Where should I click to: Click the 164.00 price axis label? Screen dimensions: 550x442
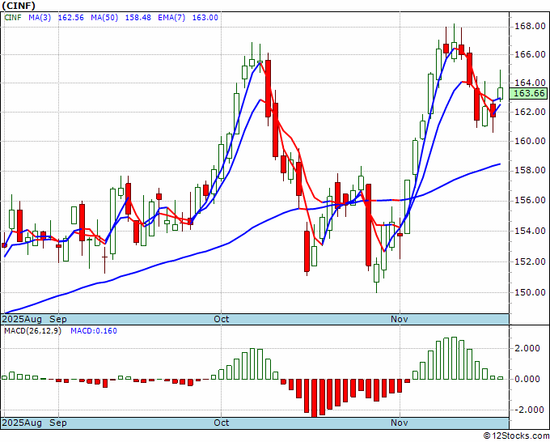coord(530,83)
